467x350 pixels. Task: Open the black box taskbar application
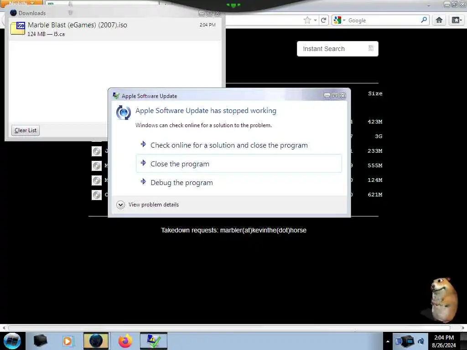click(40, 341)
